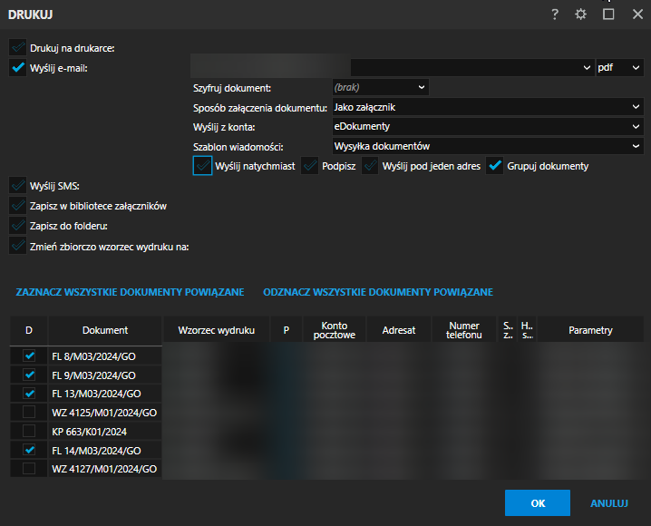Uncheck the Grupuj dokumenty checkbox
651x526 pixels.
click(x=495, y=166)
